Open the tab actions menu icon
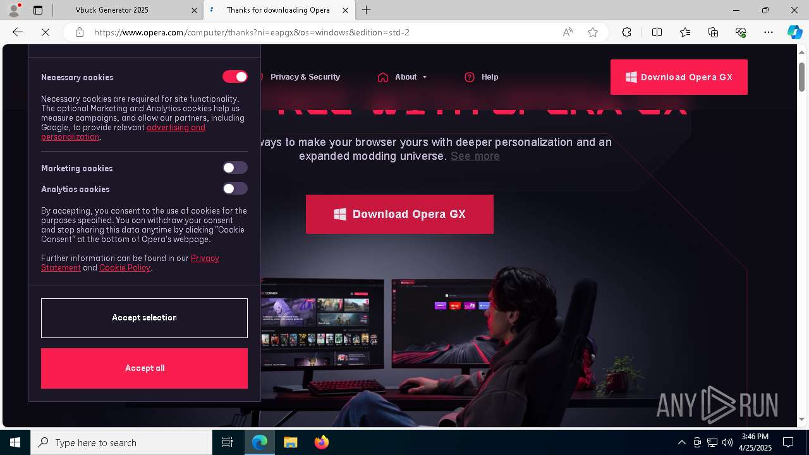 coord(38,10)
